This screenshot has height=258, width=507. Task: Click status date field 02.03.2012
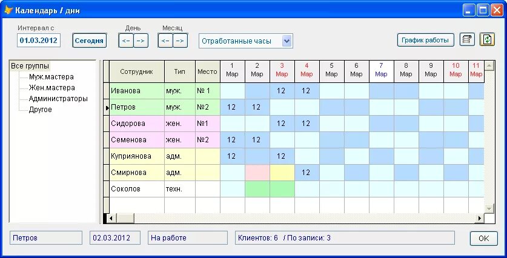click(x=115, y=238)
